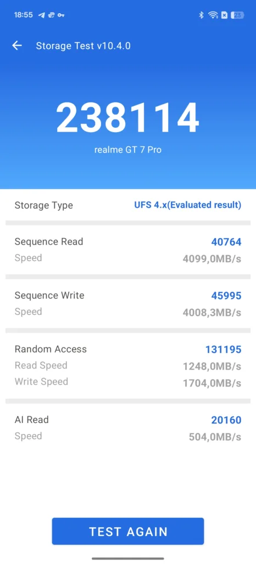Tap the Sequence Read score 40764
The width and height of the screenshot is (256, 564).
[x=226, y=242]
